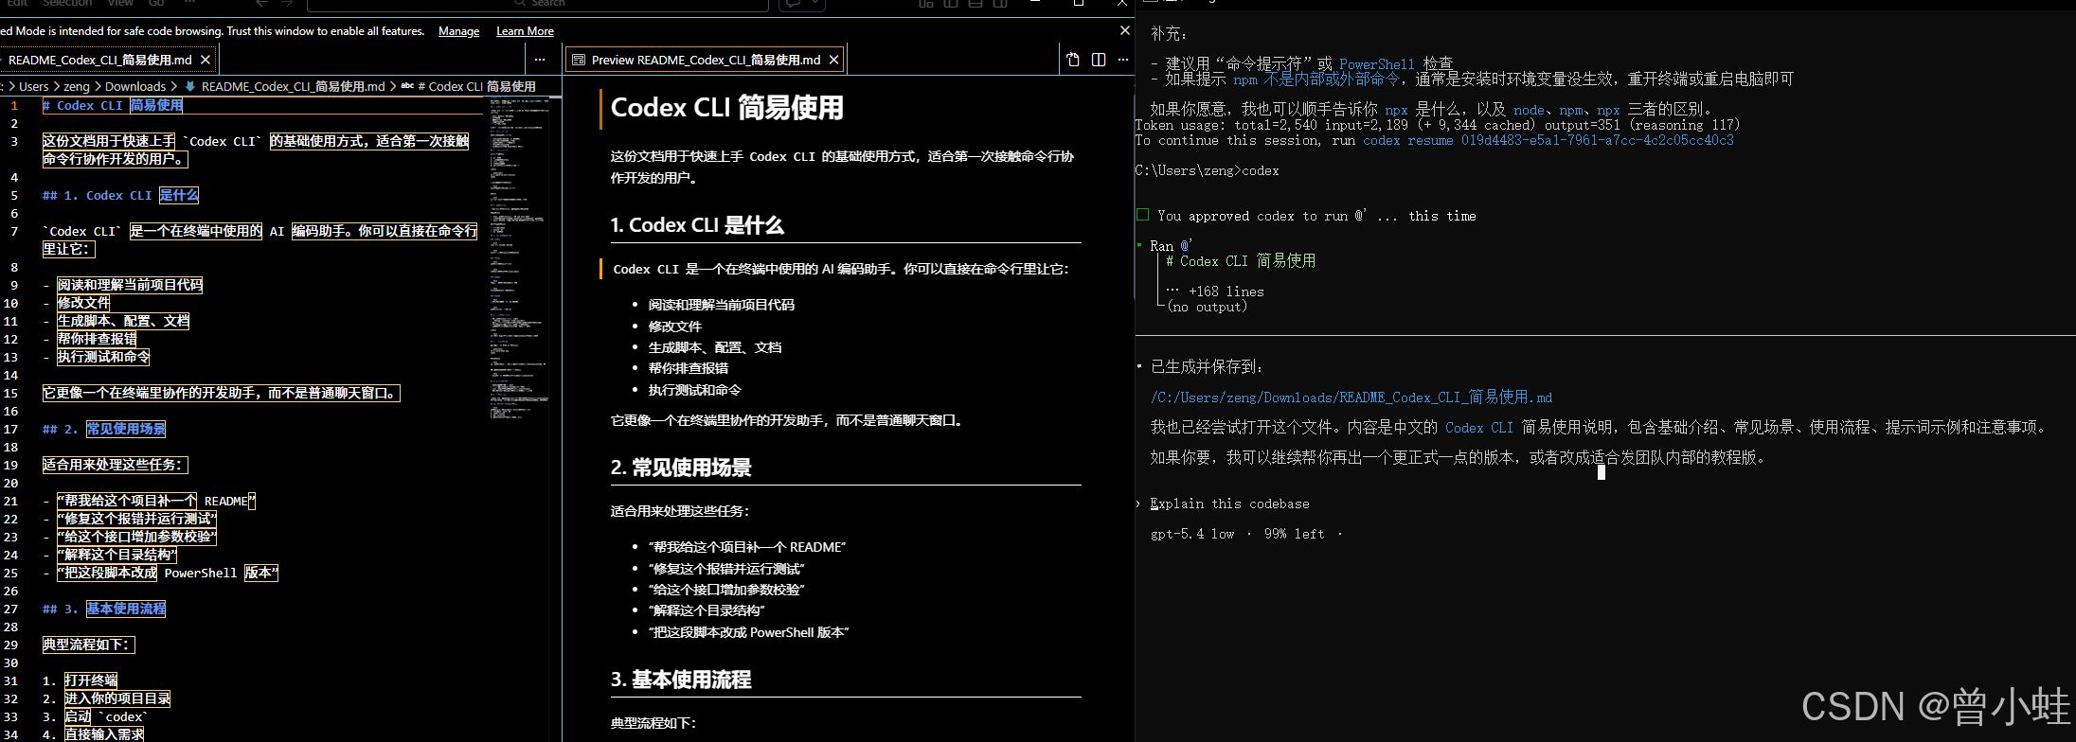Image resolution: width=2076 pixels, height=742 pixels.
Task: Click '## 1. Codex CLI 是什么' in source
Action: click(120, 195)
